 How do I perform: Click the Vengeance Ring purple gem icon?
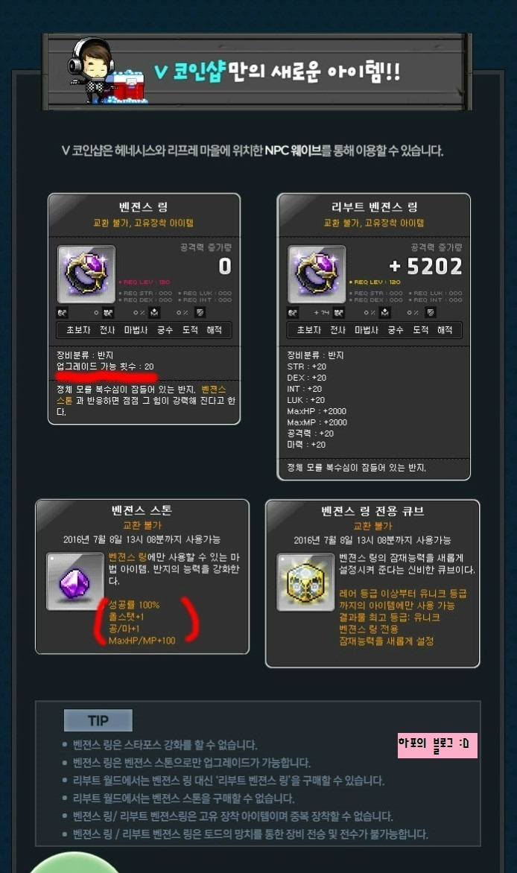(x=86, y=274)
